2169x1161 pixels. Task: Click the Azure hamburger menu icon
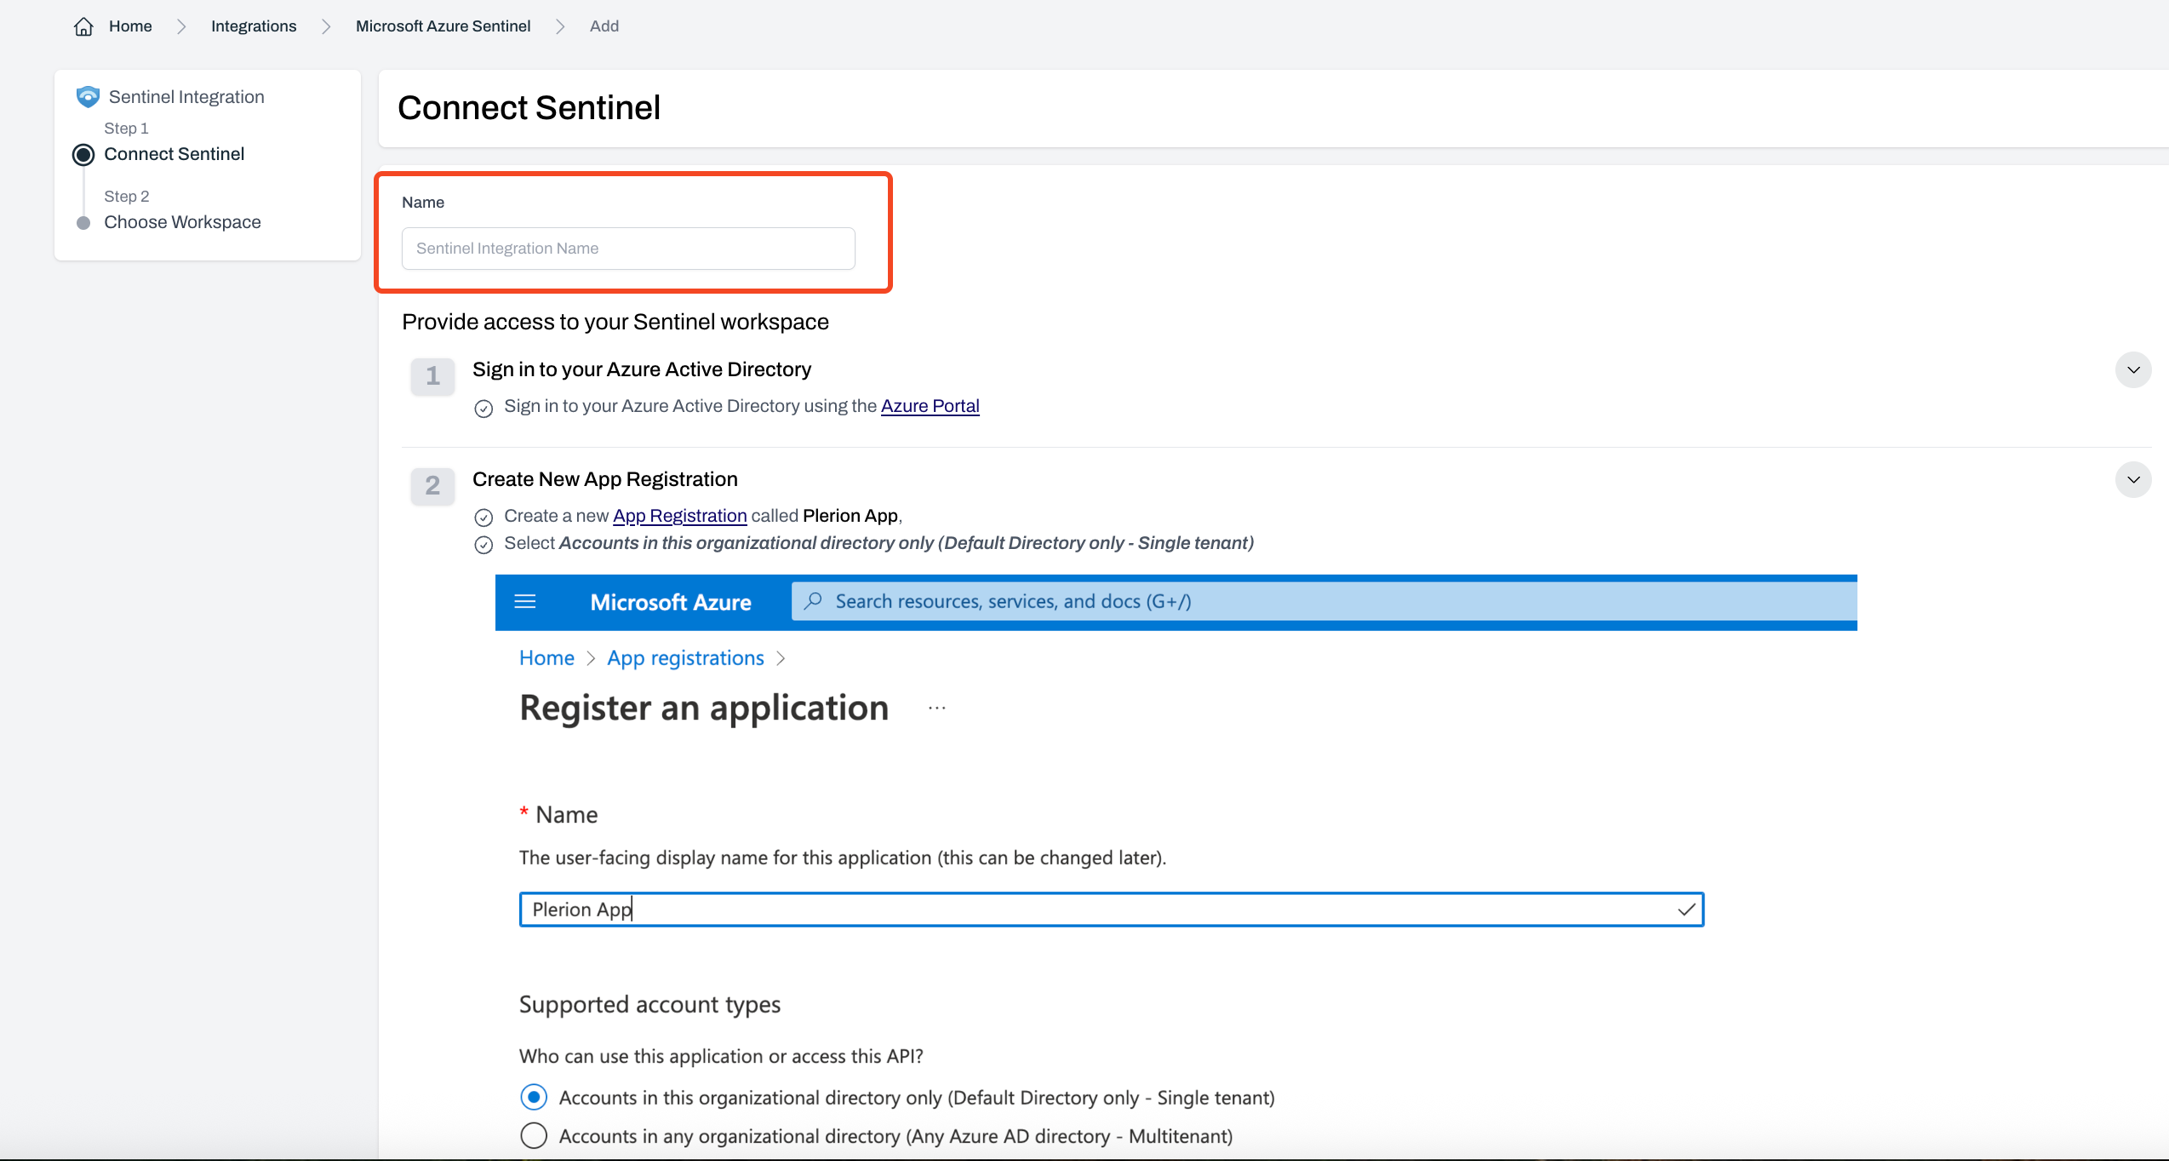pyautogui.click(x=525, y=602)
